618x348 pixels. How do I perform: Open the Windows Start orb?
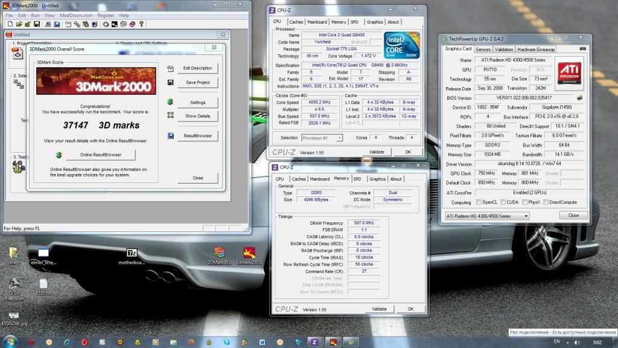10,342
